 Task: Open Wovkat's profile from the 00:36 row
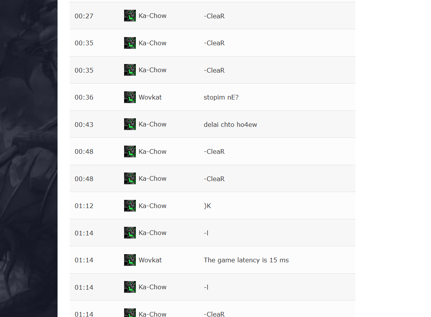click(x=150, y=97)
